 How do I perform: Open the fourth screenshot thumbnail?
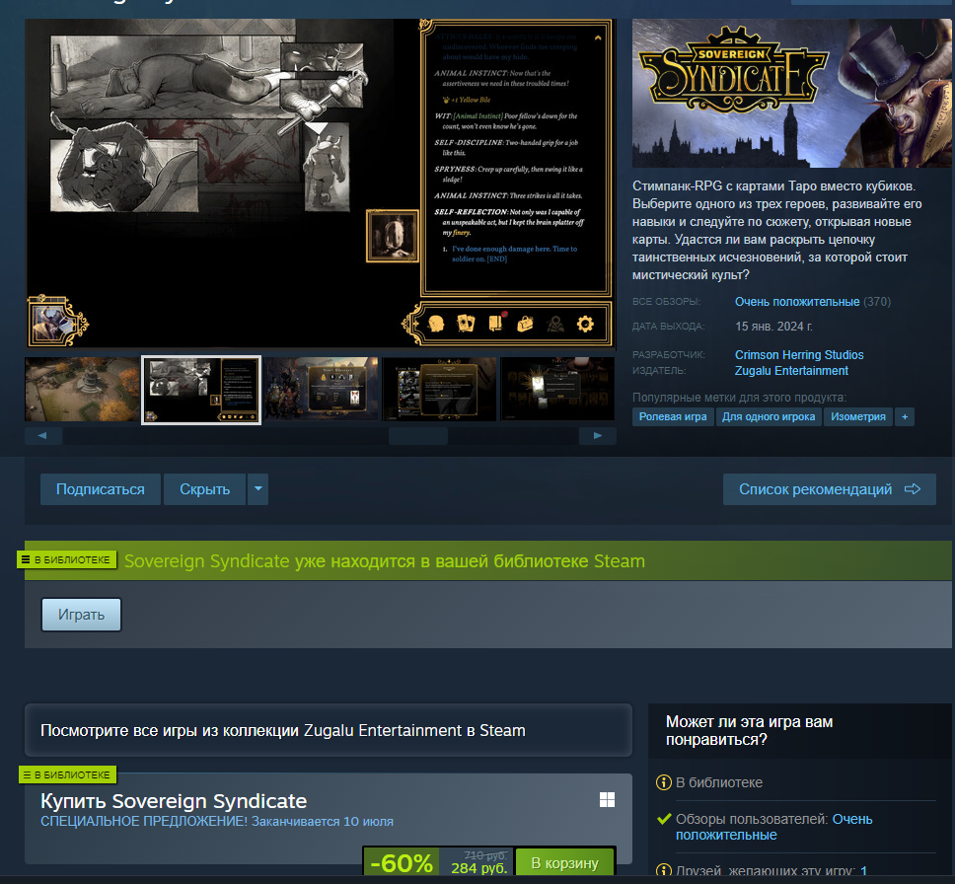(x=439, y=390)
